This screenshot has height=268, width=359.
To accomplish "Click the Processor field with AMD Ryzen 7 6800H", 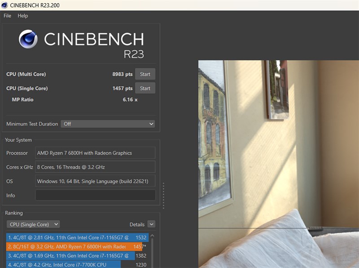I will click(x=95, y=153).
